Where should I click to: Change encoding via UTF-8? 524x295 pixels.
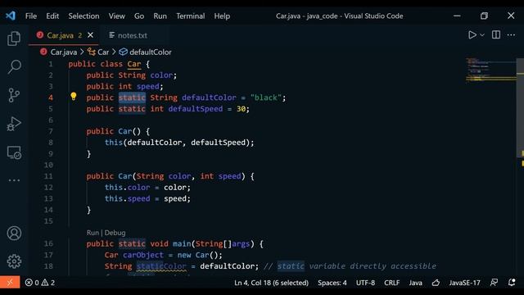tap(365, 283)
